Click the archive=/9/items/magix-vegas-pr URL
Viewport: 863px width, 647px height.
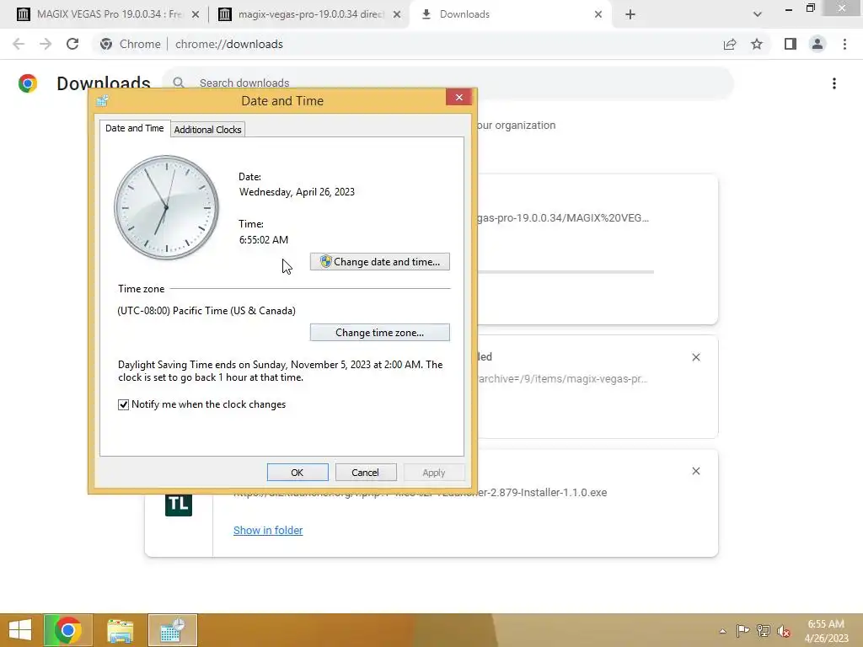[x=562, y=378]
